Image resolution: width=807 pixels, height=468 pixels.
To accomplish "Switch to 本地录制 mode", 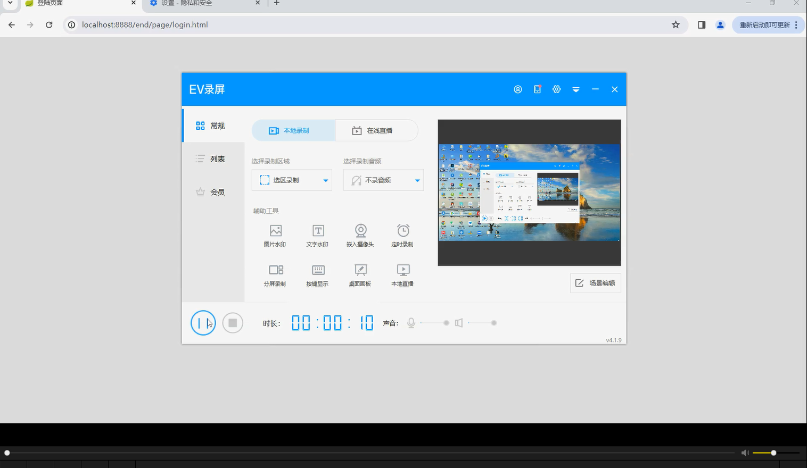I will click(293, 130).
